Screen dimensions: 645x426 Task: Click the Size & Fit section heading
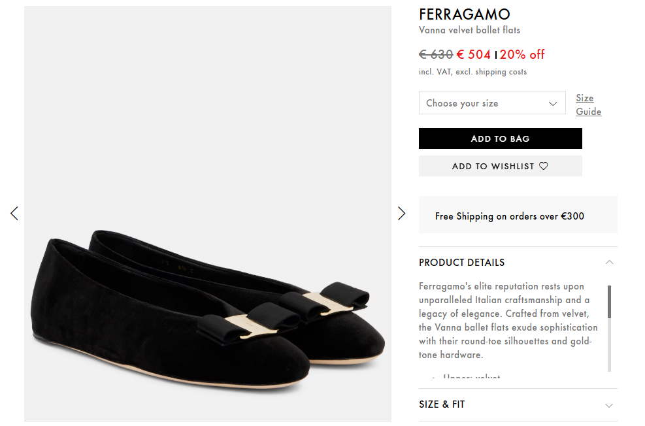[442, 404]
